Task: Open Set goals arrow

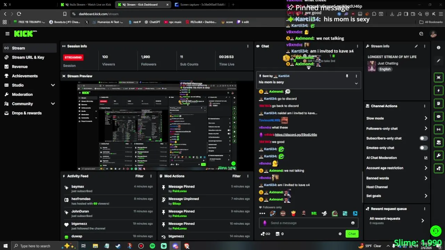Action: (x=426, y=196)
